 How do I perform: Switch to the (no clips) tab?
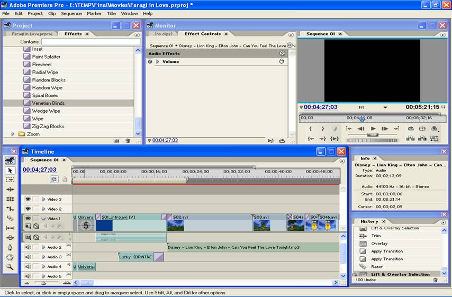[x=164, y=34]
